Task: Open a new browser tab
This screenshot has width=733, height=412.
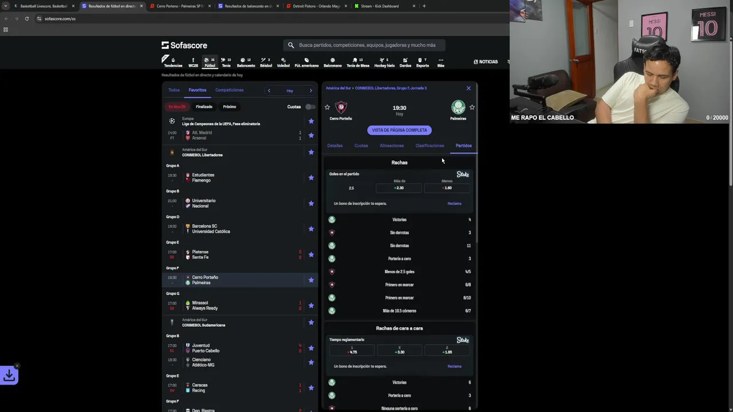Action: click(x=424, y=6)
